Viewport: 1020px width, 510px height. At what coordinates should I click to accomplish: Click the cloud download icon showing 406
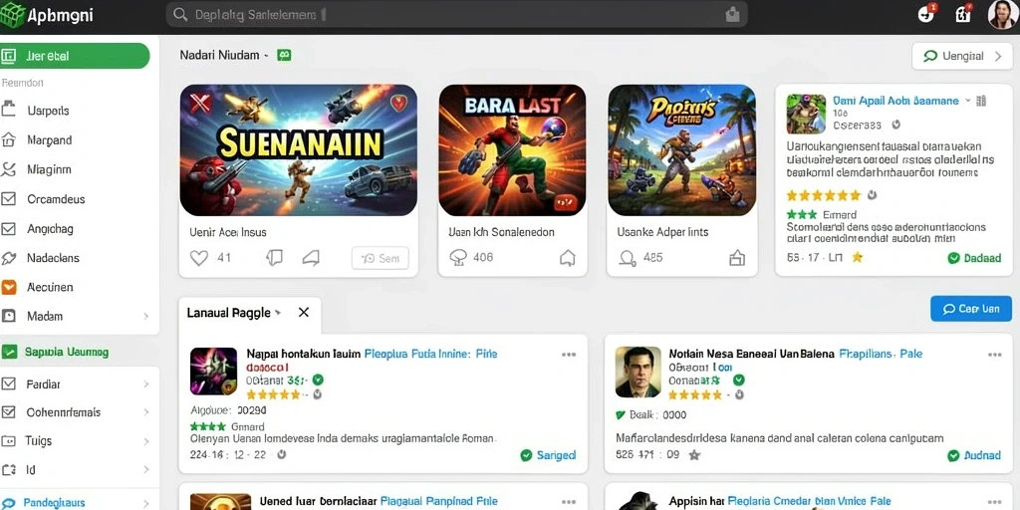point(458,258)
